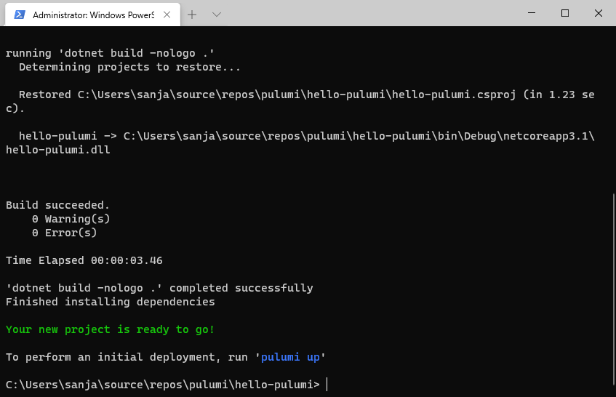This screenshot has height=397, width=616.
Task: Click the 'pulumi up' command text
Action: [290, 357]
